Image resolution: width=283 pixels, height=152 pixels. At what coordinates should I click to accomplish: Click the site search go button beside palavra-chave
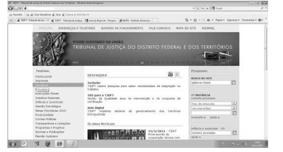(233, 83)
